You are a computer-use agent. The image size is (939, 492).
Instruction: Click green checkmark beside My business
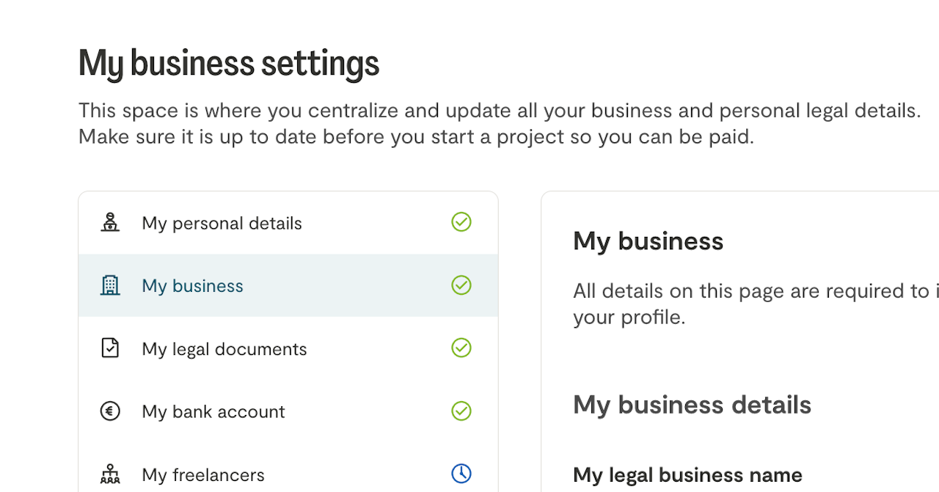tap(461, 285)
